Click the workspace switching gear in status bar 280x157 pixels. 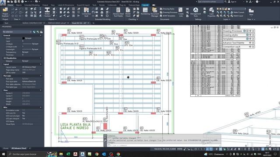tap(239, 149)
